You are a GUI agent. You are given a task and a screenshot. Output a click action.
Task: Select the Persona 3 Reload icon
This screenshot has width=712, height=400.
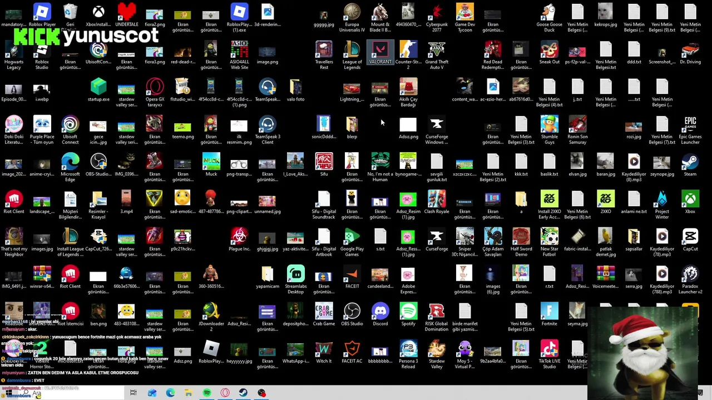[408, 354]
